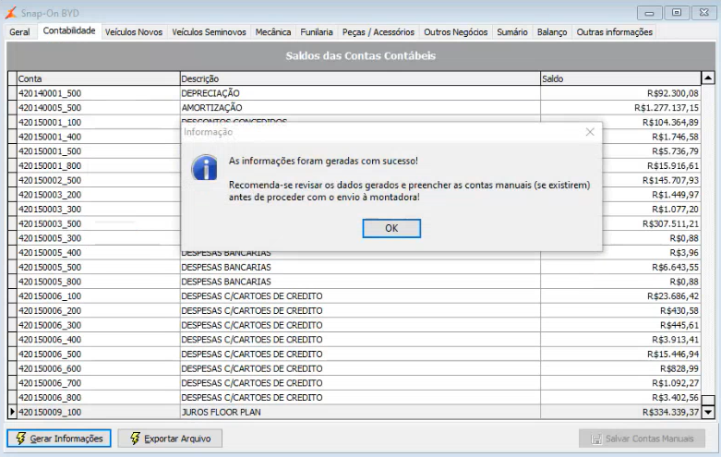Select the Sumário tab
The height and width of the screenshot is (457, 721).
(512, 32)
